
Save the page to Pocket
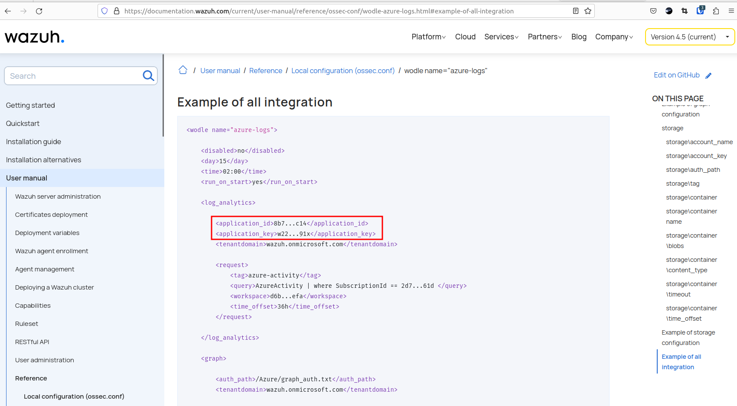point(653,11)
